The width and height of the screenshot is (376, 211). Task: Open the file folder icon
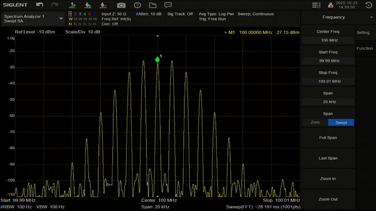tap(153, 5)
